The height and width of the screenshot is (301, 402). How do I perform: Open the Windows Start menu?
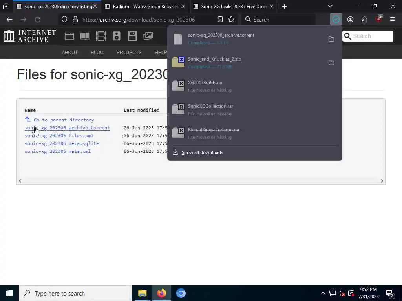point(9,293)
